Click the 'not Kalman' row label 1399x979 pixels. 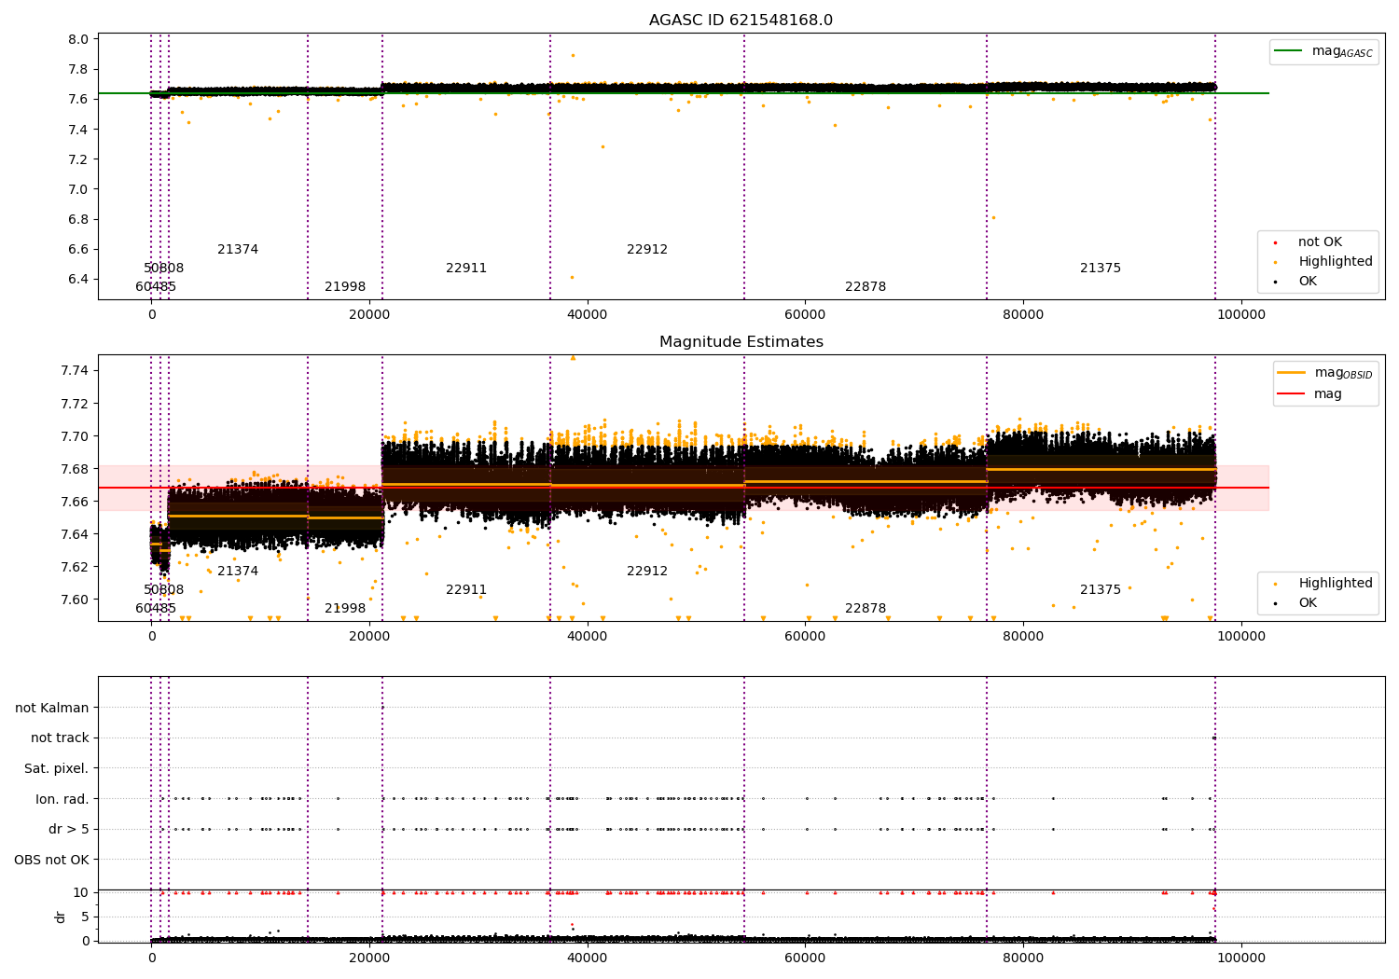click(x=52, y=708)
